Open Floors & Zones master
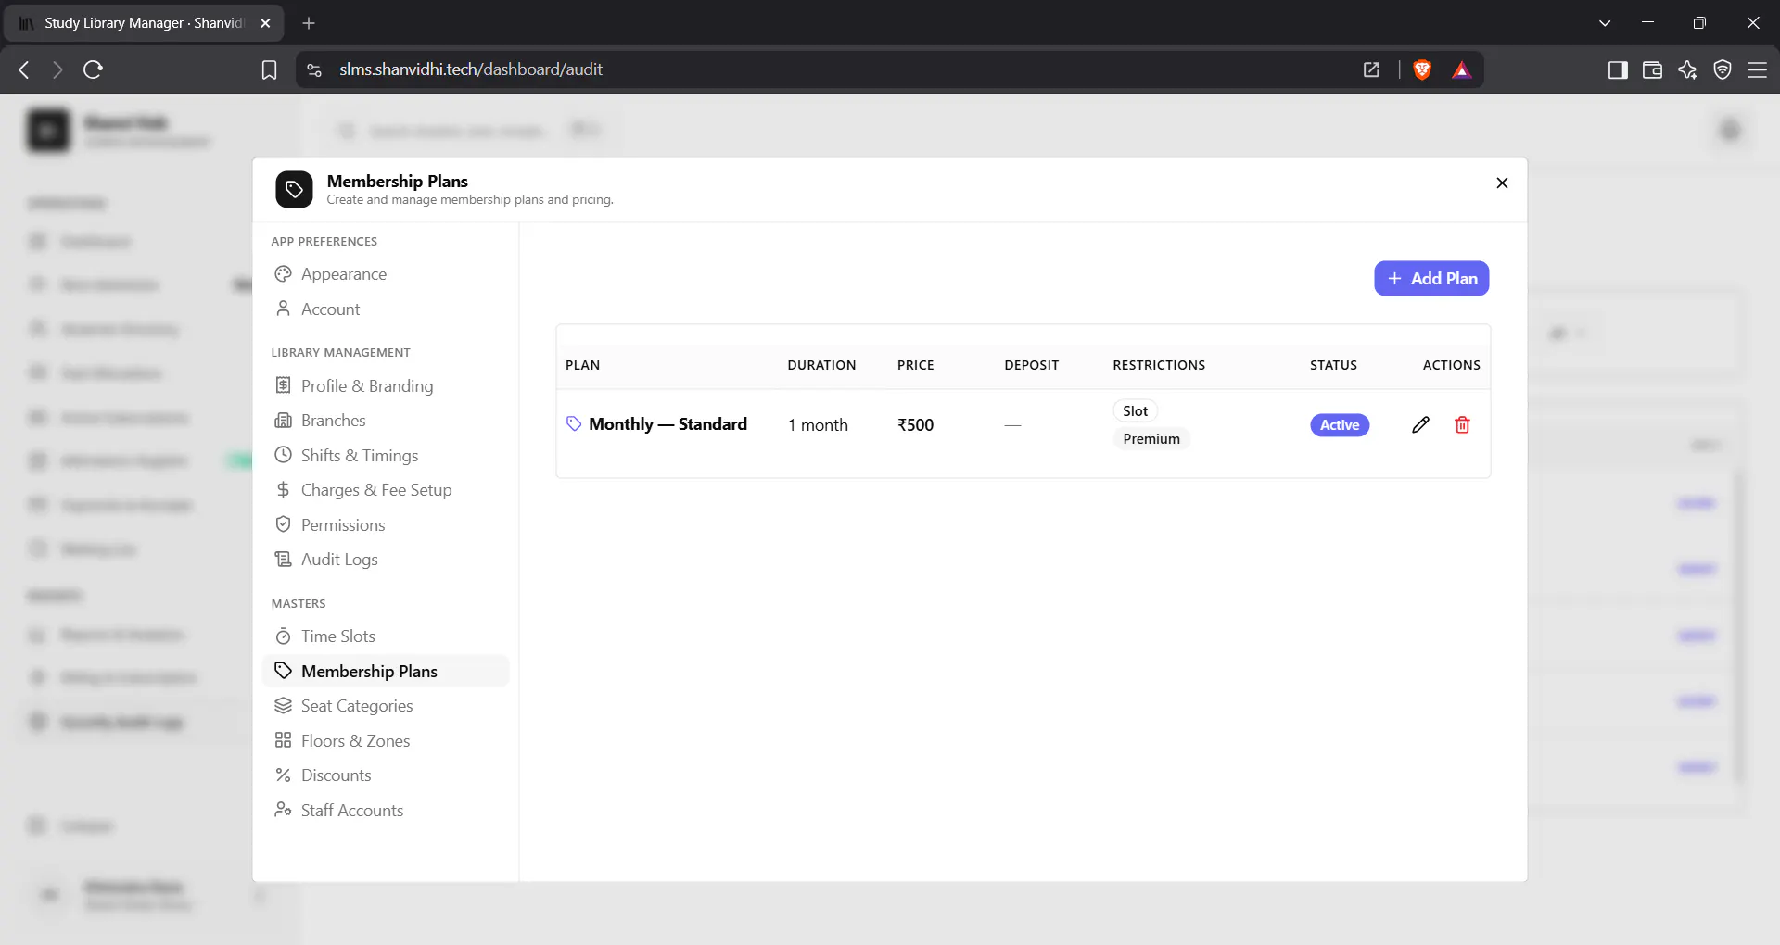 pyautogui.click(x=386, y=741)
